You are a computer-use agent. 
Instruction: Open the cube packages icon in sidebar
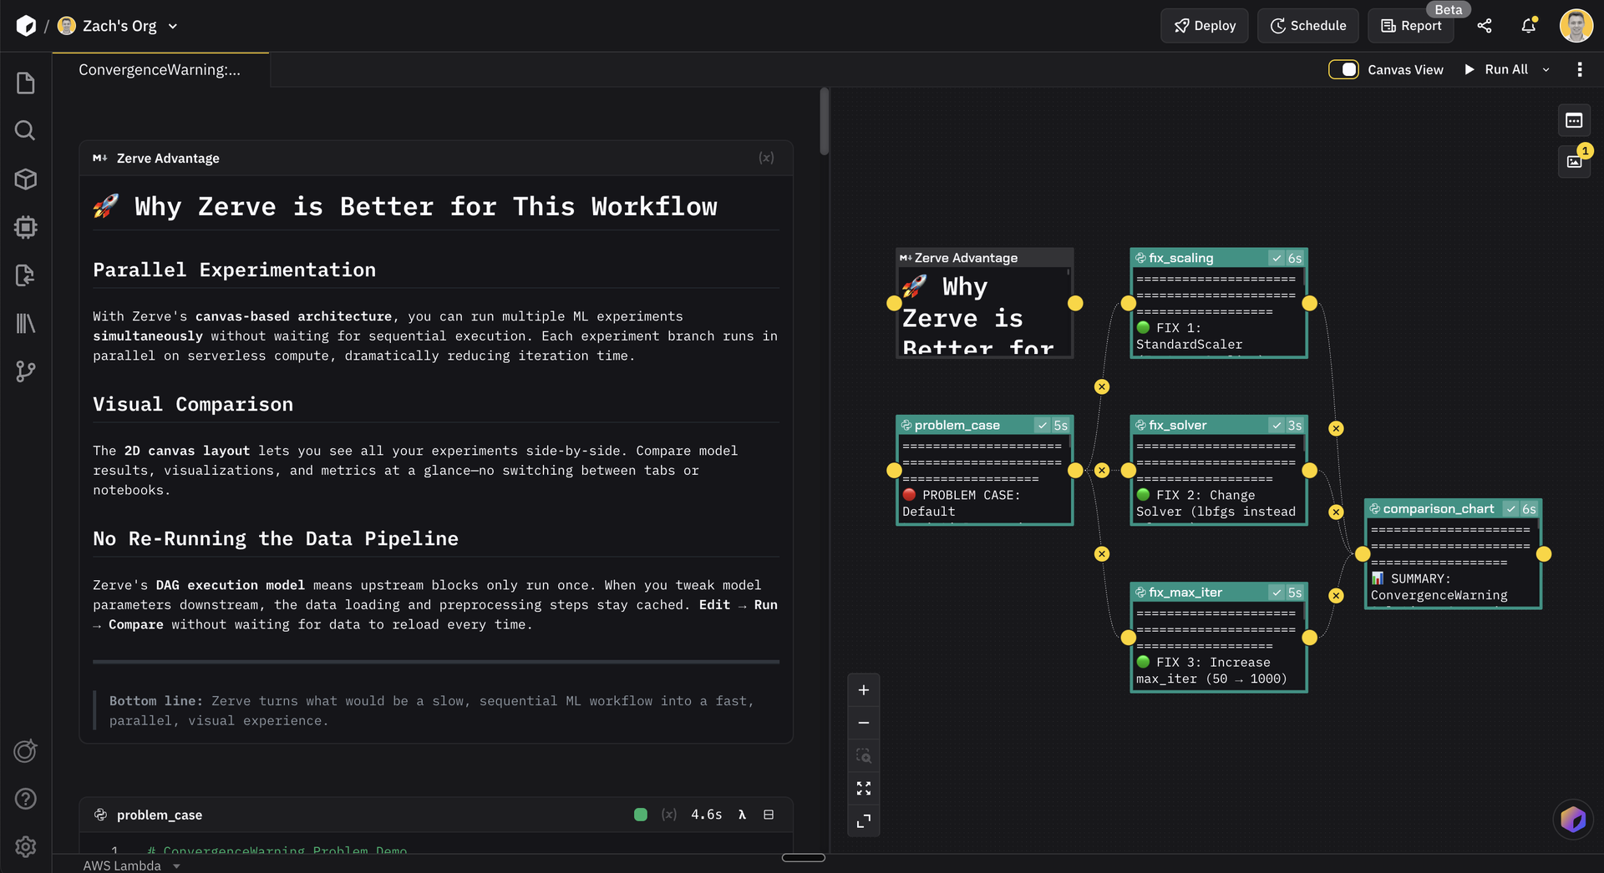tap(26, 179)
